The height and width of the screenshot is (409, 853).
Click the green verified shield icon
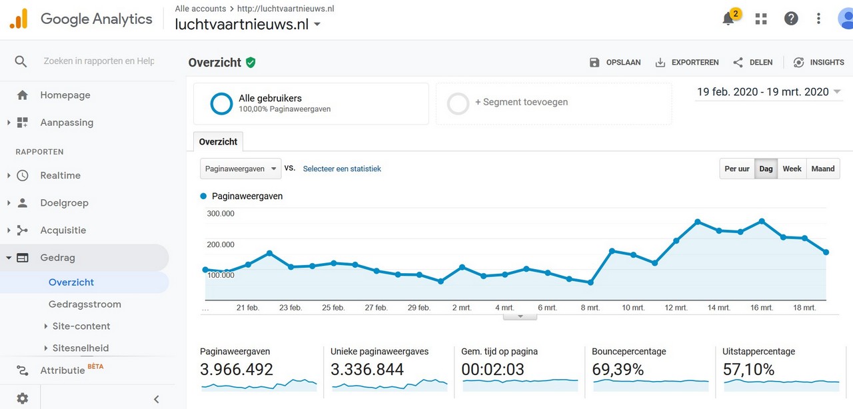pos(251,63)
